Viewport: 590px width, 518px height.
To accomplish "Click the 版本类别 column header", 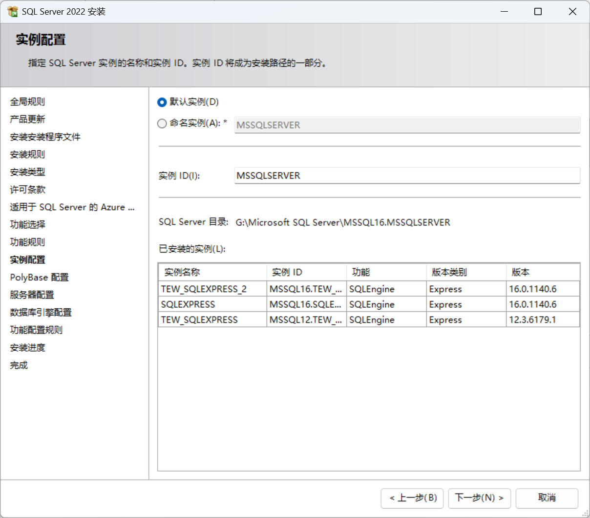I will [466, 272].
